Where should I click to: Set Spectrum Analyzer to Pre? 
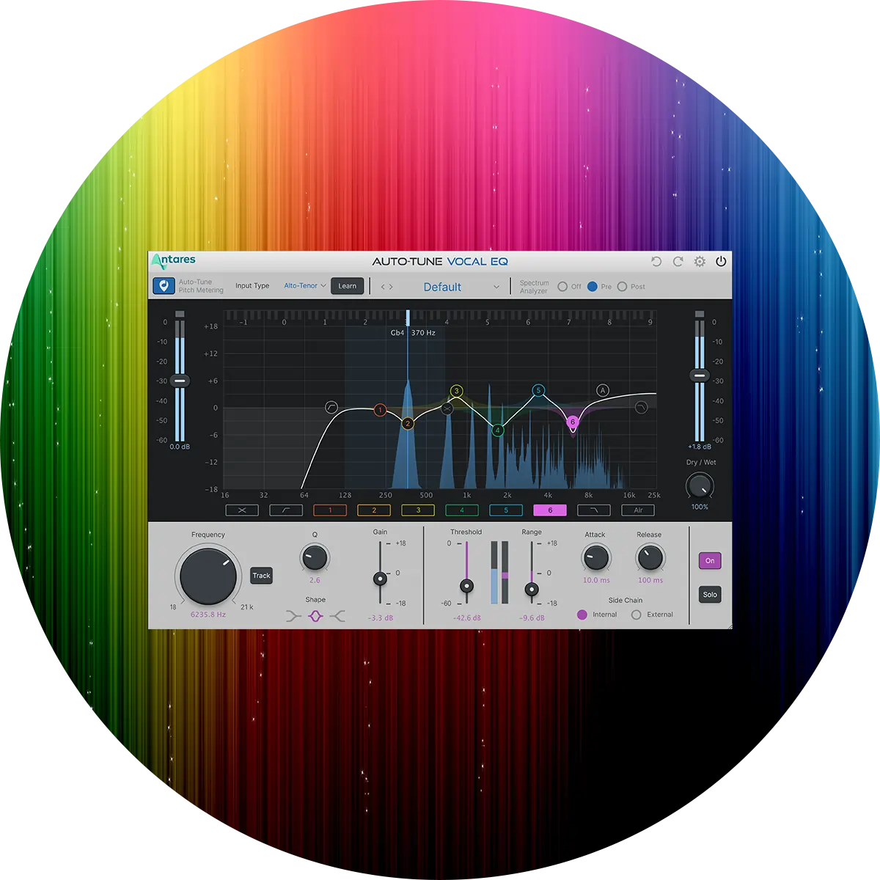593,287
